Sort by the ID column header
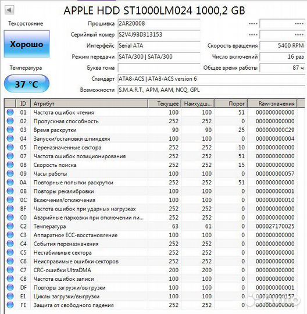This screenshot has width=307, height=314. (x=23, y=104)
